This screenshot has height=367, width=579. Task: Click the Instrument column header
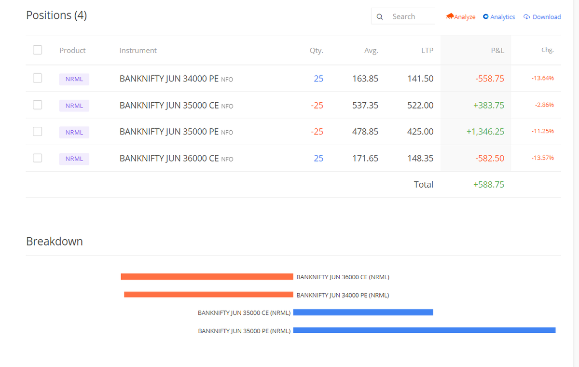pos(138,50)
